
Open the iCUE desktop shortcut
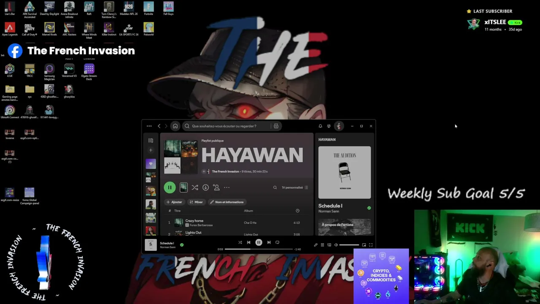[10, 71]
